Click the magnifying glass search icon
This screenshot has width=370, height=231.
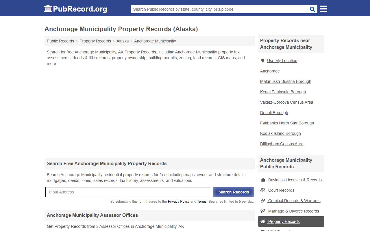click(x=312, y=9)
